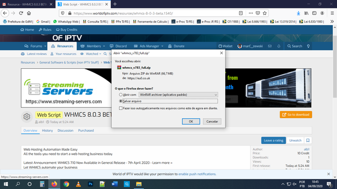Image resolution: width=337 pixels, height=189 pixels.
Task: Switch to the History tab
Action: pyautogui.click(x=47, y=131)
